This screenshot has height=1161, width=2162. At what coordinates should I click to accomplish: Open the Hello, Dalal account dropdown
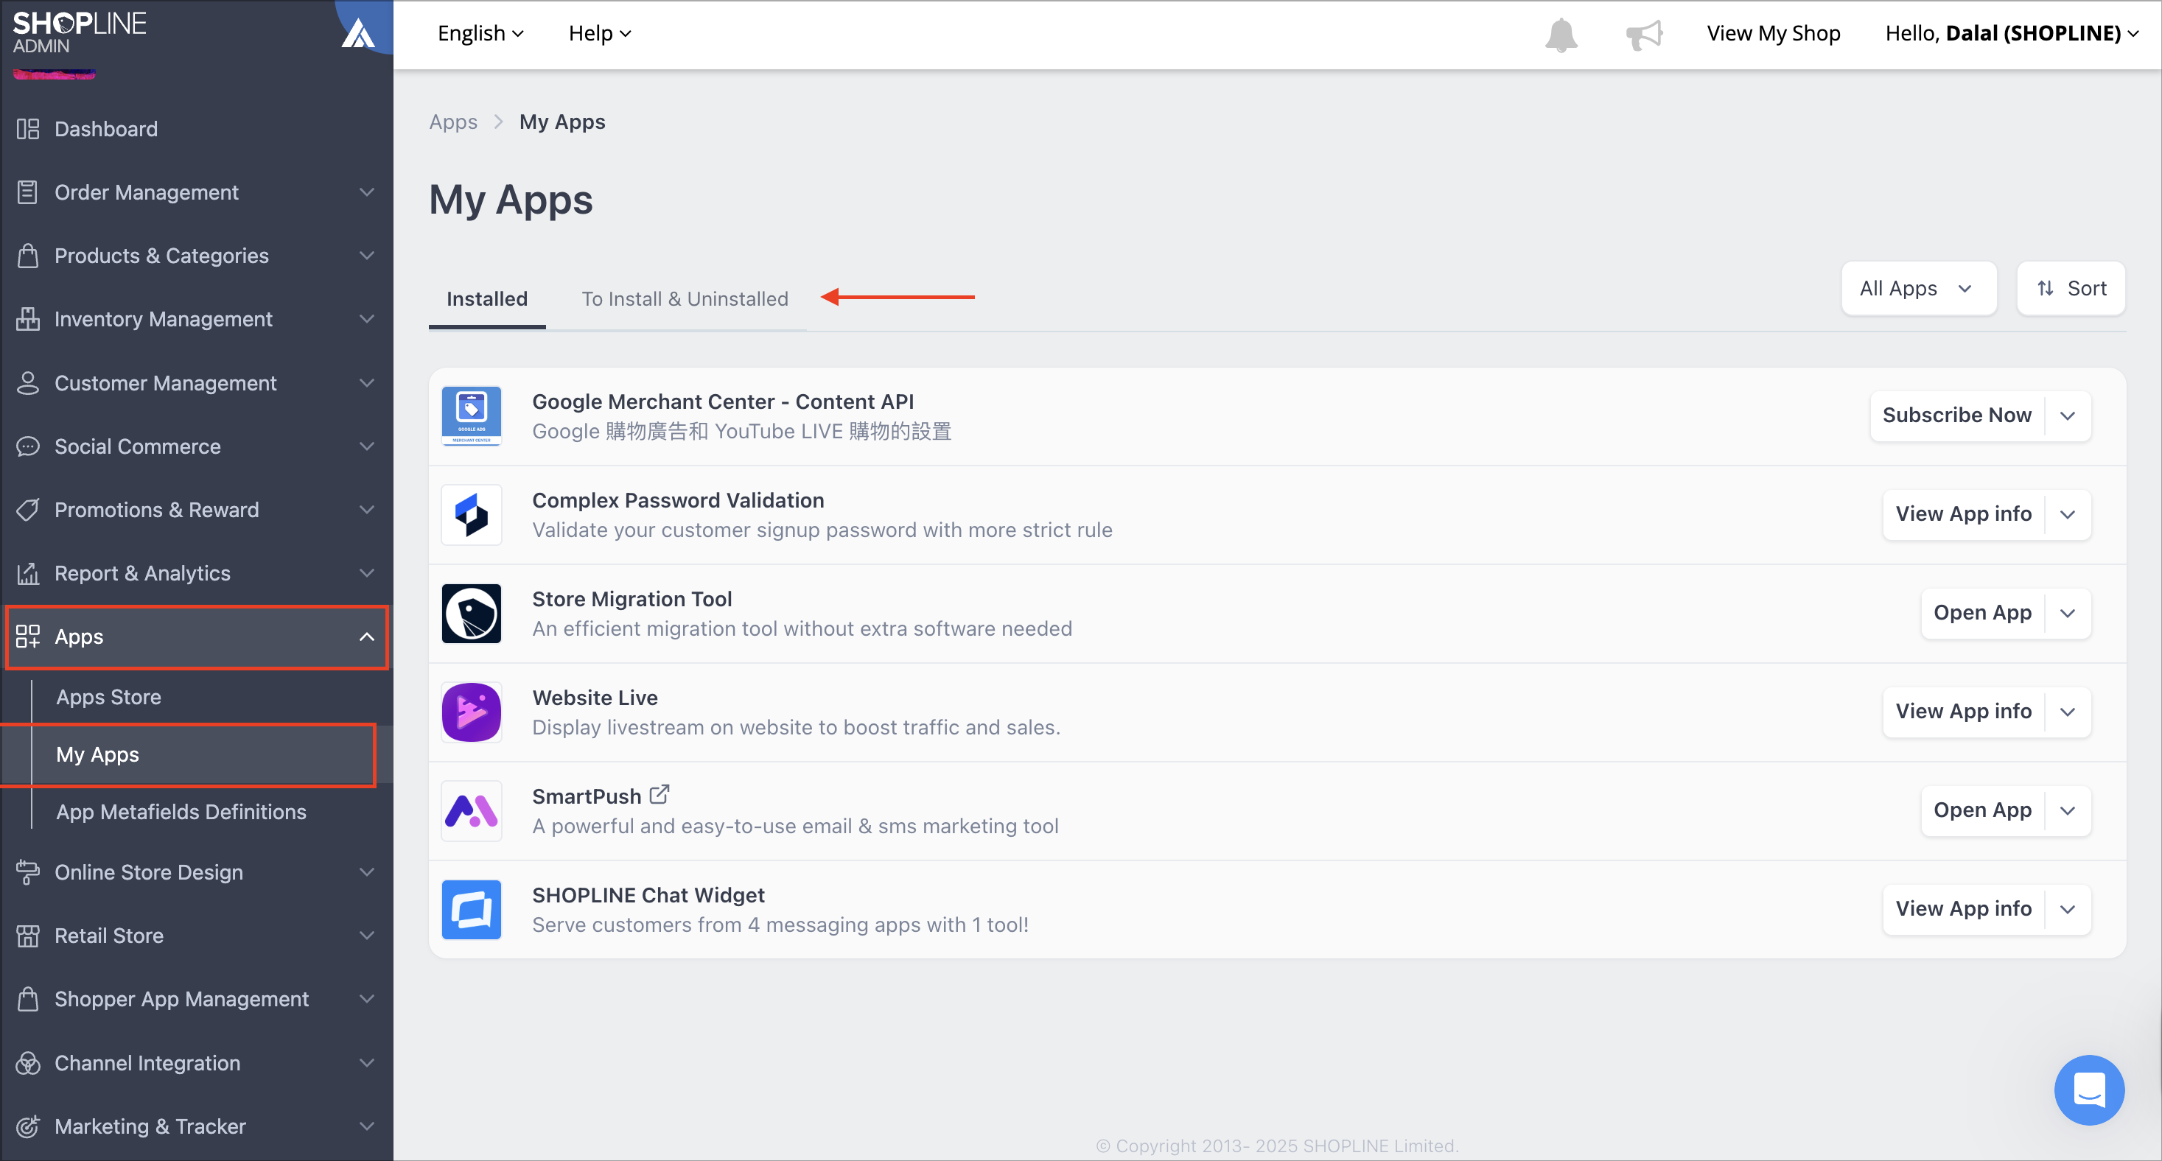tap(2012, 34)
